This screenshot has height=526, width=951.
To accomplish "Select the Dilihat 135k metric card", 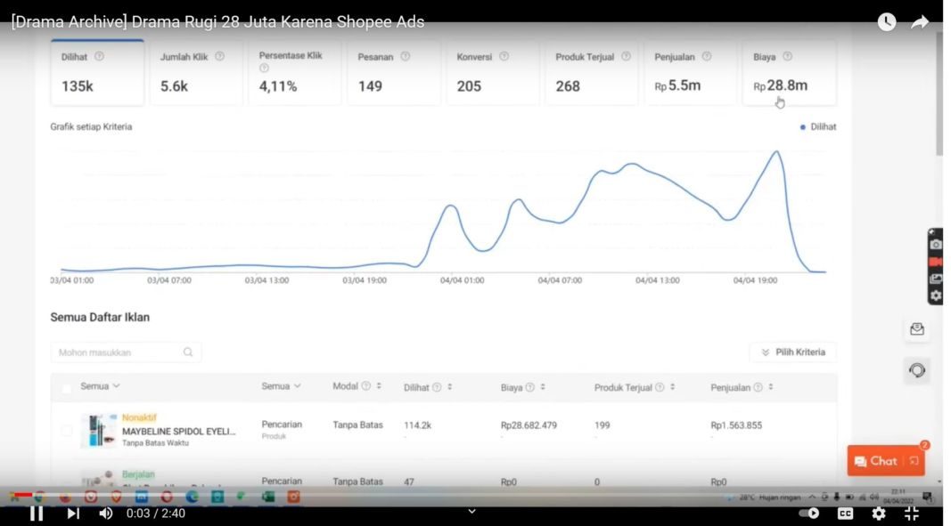I will pos(97,73).
